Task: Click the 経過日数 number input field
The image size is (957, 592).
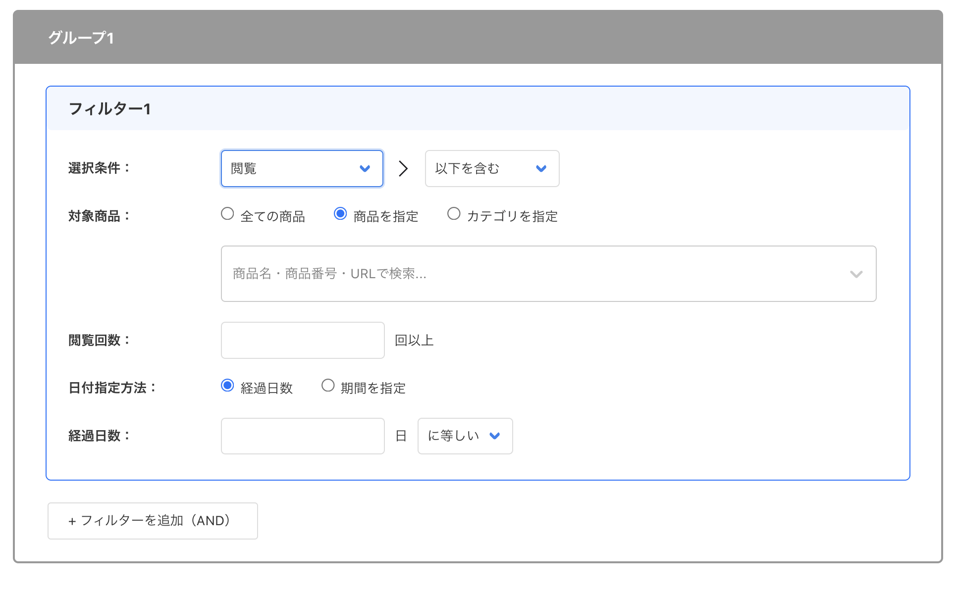Action: pos(302,436)
